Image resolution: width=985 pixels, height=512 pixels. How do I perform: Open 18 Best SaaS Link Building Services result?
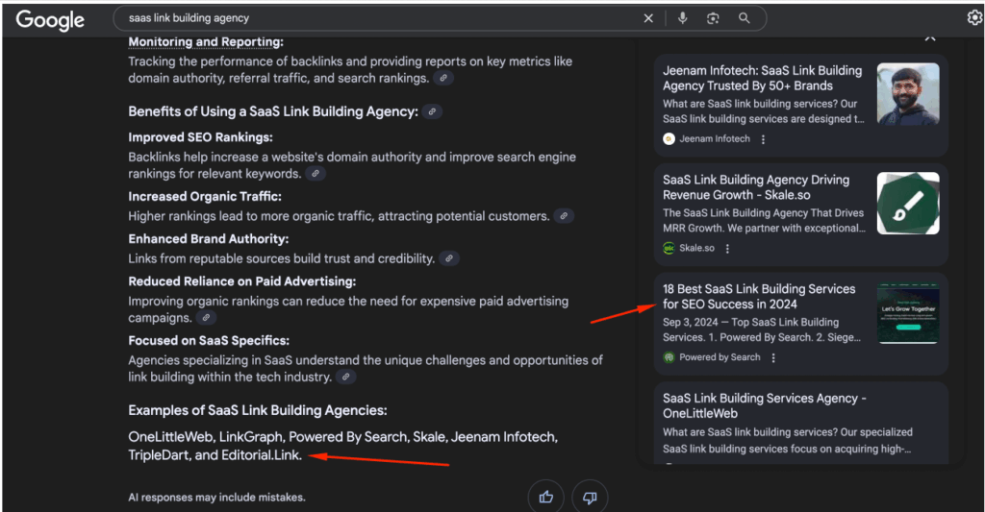point(759,297)
